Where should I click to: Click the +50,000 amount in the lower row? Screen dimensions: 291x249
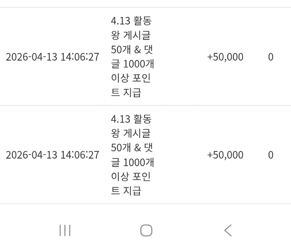pos(225,155)
